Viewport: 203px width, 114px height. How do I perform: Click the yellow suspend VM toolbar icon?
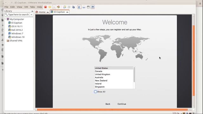pyautogui.click(x=50, y=7)
